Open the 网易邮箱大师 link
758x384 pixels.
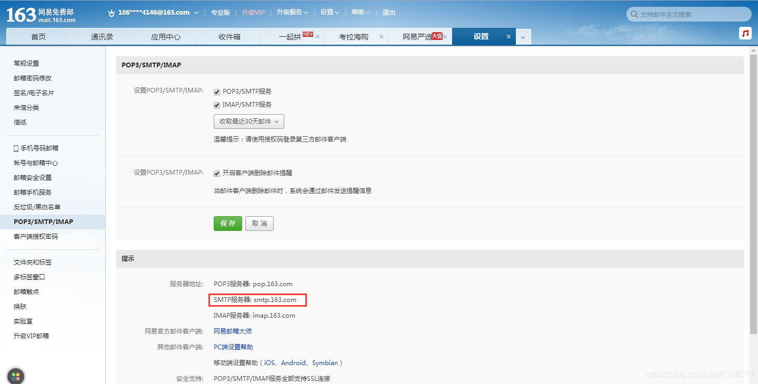coord(233,331)
